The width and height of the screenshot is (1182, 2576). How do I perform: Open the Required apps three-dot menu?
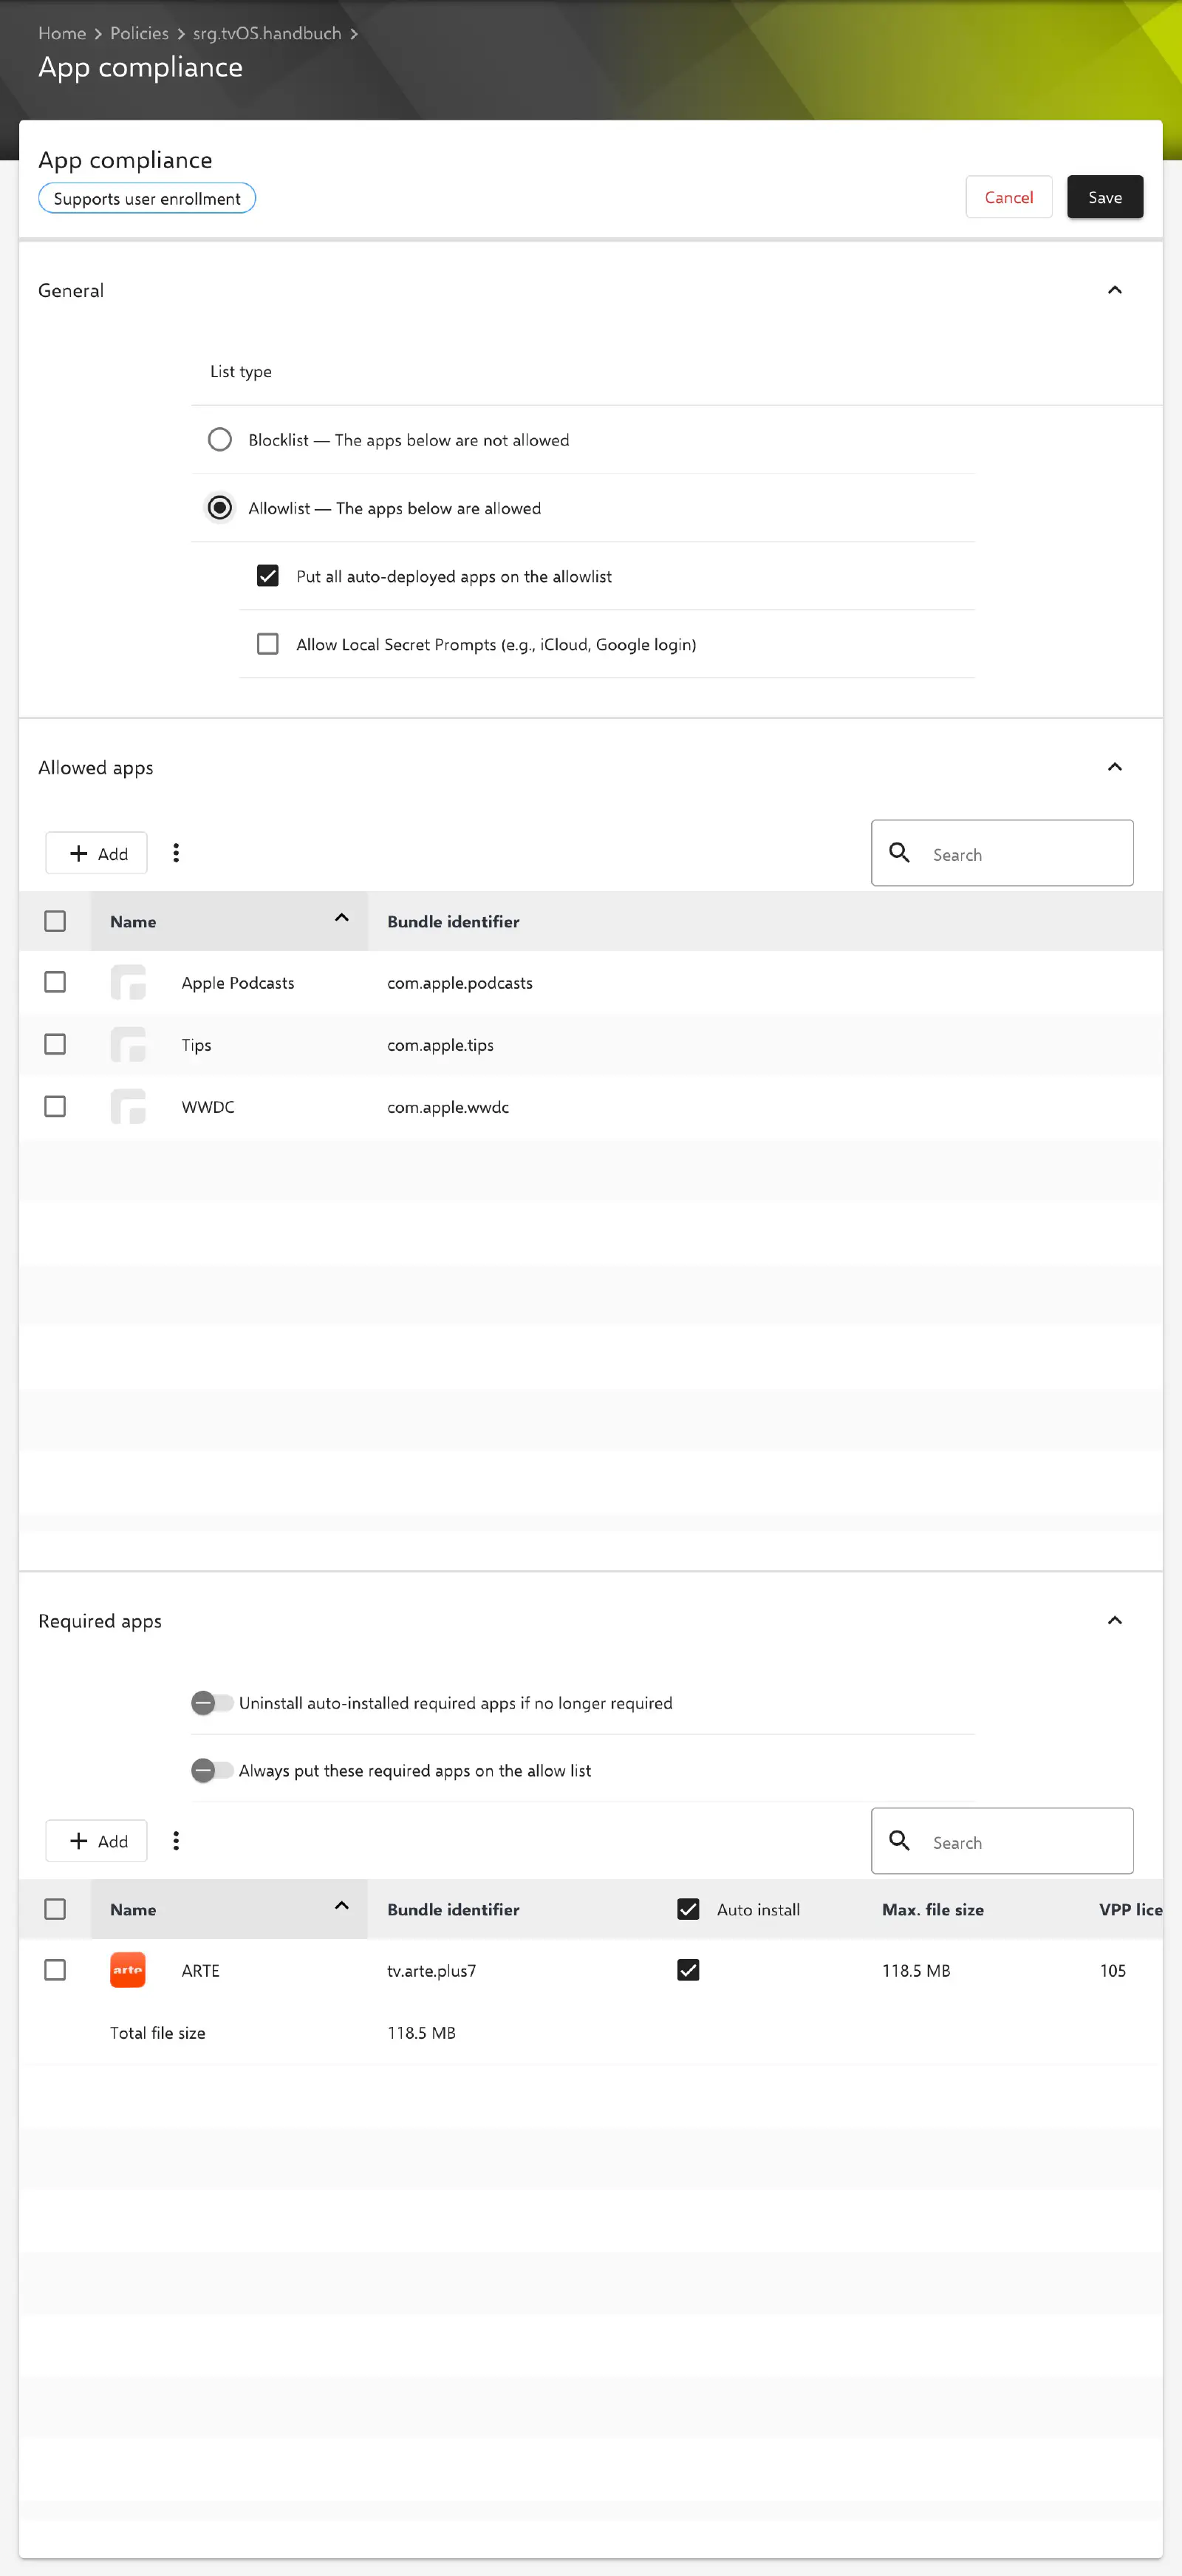(x=176, y=1840)
